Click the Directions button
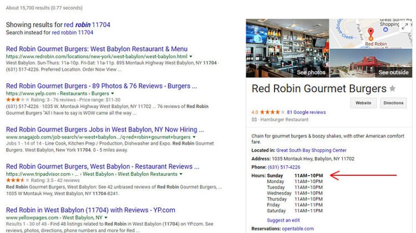This screenshot has width=416, height=233. tap(393, 103)
